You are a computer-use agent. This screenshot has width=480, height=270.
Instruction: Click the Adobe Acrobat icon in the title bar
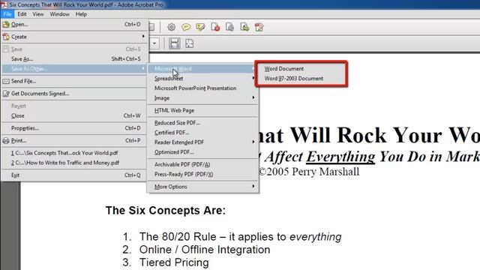(4, 4)
